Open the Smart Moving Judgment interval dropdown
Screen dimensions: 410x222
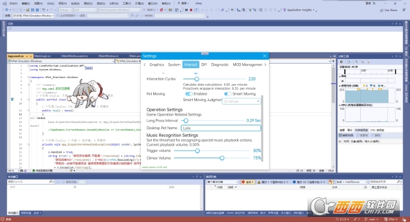tap(241, 101)
